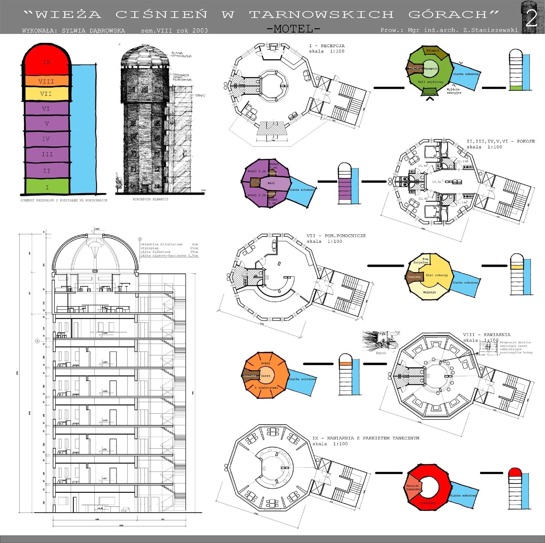Open the Barek perspective sketch thumbnail

tap(381, 341)
